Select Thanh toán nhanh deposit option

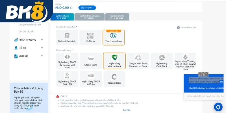[x=114, y=38]
